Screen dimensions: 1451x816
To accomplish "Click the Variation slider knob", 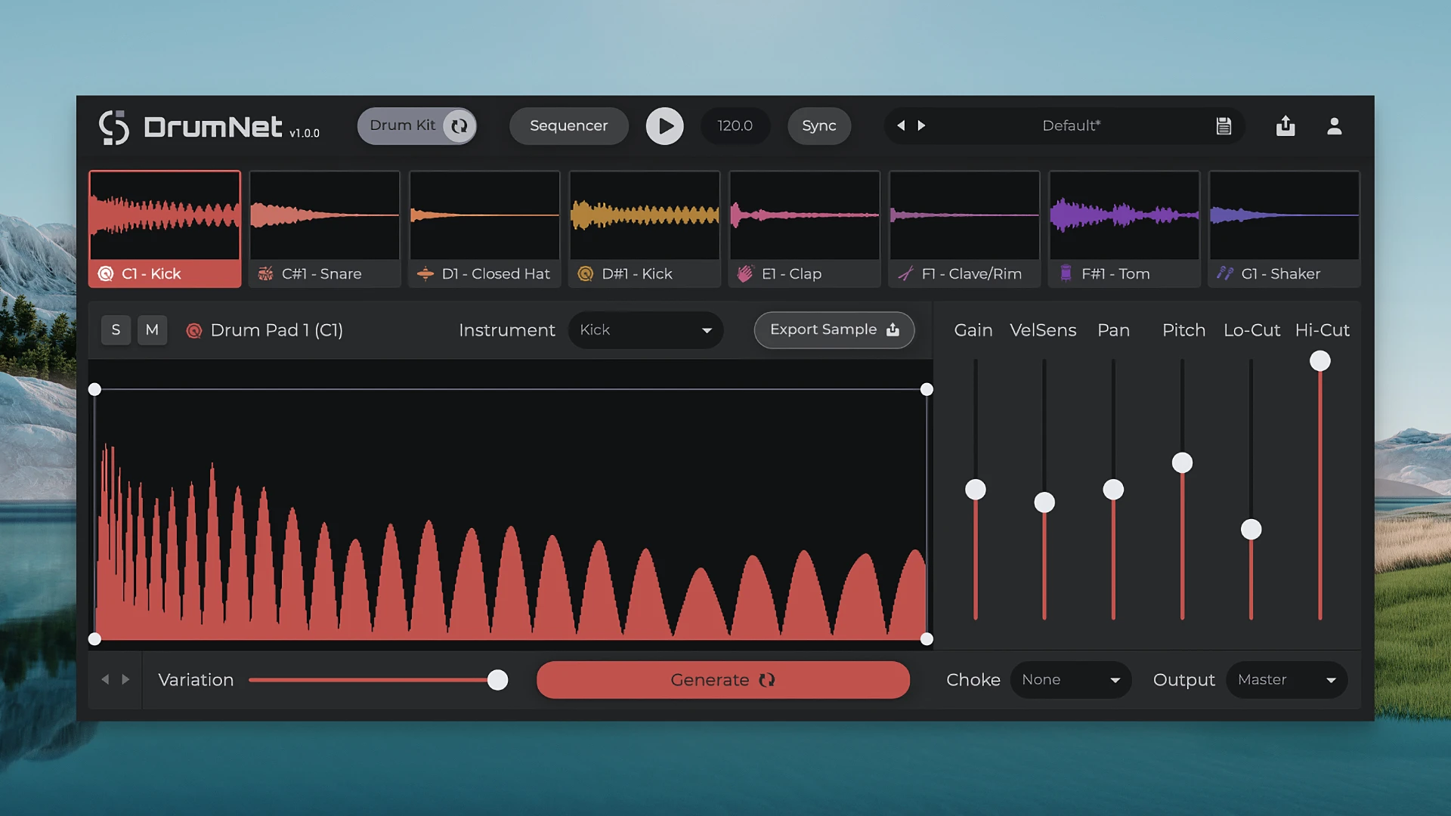I will [x=497, y=680].
